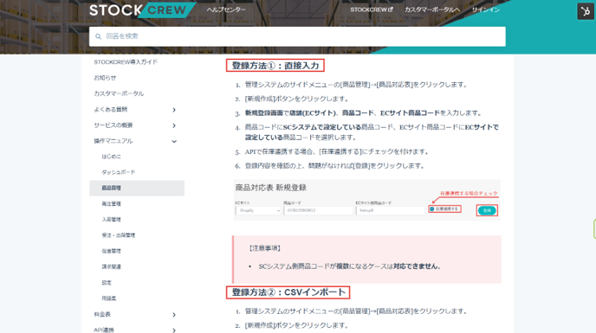This screenshot has height=333, width=596.
Task: Expand the 料金表 chevron
Action: click(174, 315)
